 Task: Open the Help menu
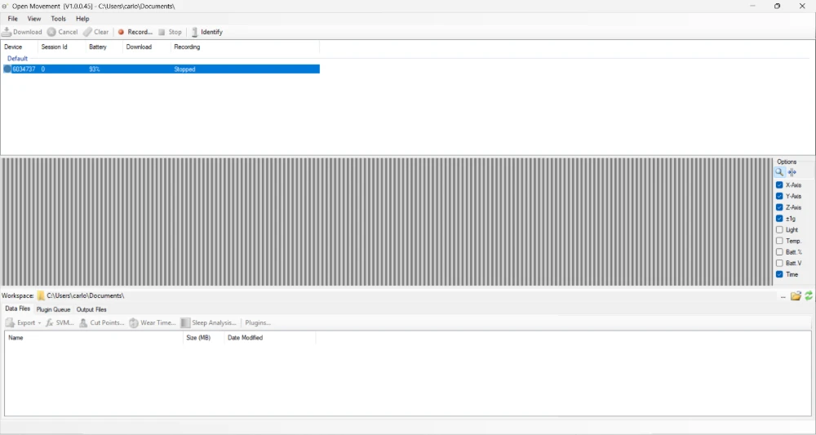(82, 18)
